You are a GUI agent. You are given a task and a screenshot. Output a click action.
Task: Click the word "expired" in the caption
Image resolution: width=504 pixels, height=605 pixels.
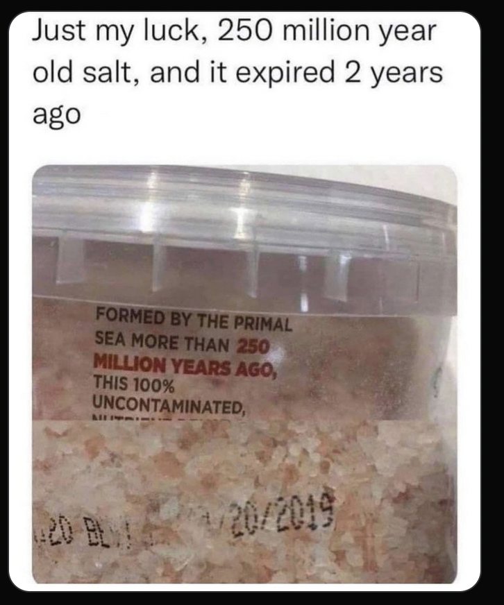coord(285,74)
